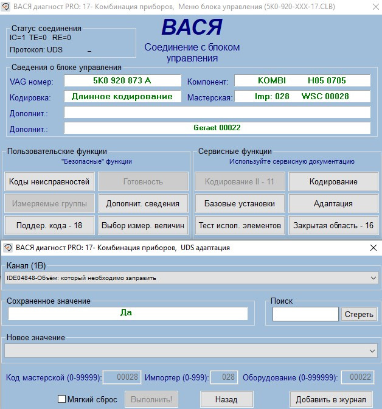
Task: Click the Новое значение label
Action: pyautogui.click(x=36, y=338)
